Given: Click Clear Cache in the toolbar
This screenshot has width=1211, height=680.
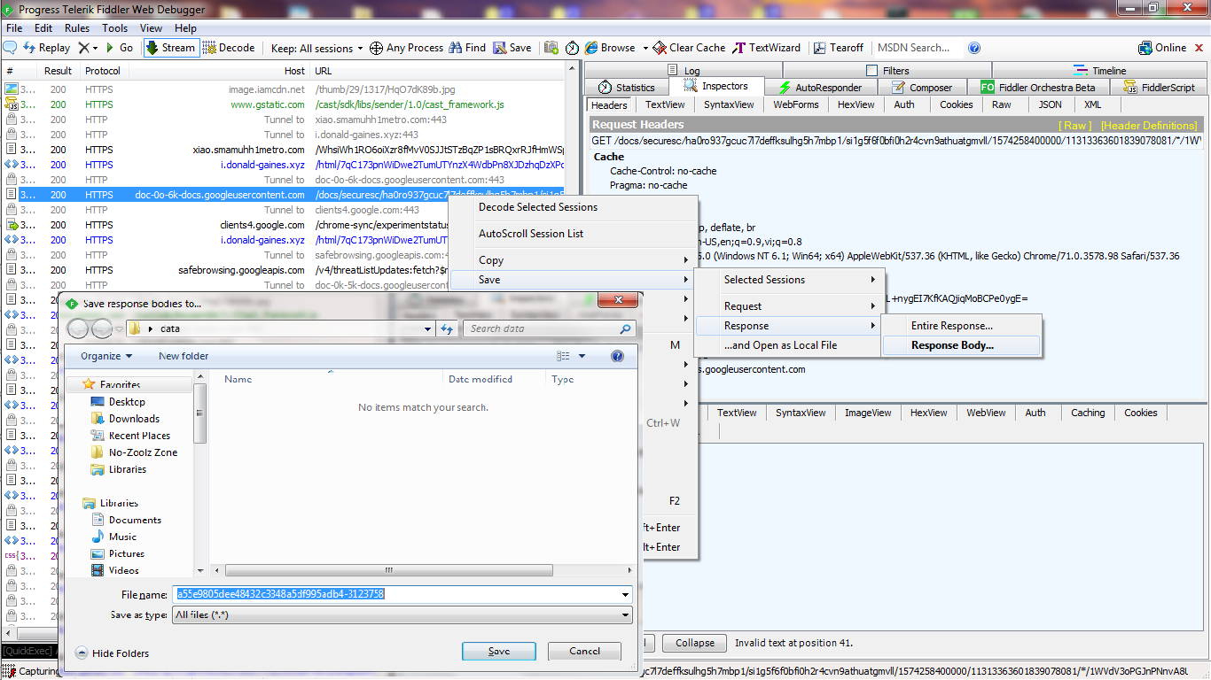Looking at the screenshot, I should 689,48.
